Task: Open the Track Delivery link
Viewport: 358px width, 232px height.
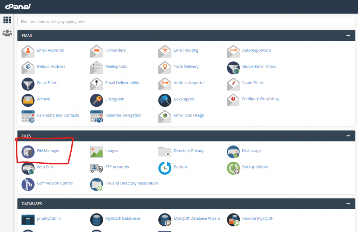Action: pos(186,67)
